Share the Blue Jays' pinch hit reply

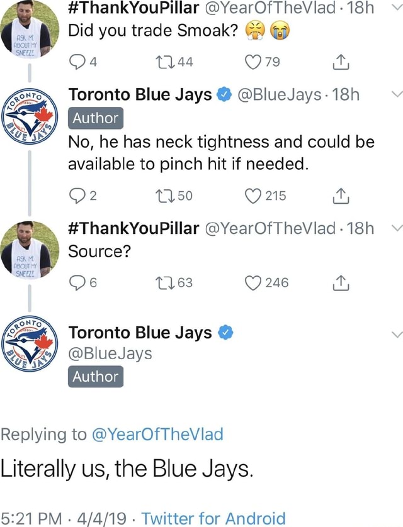[341, 196]
